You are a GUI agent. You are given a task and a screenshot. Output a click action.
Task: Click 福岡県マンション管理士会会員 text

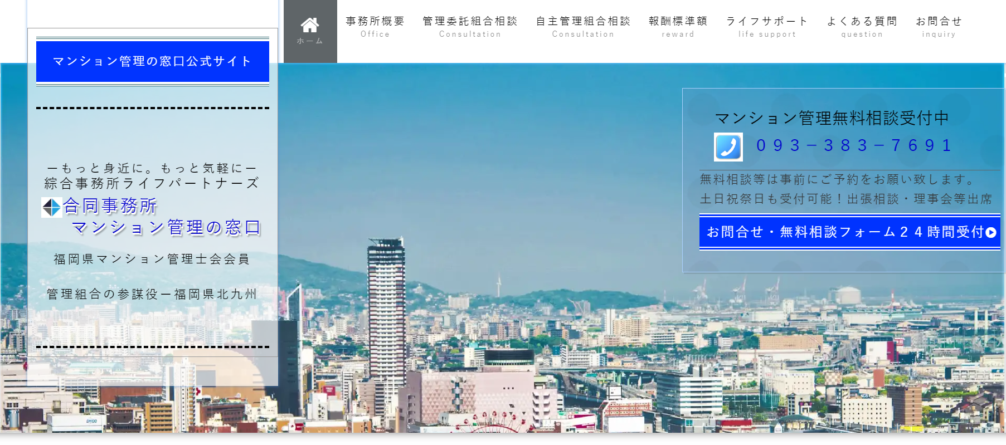[152, 259]
